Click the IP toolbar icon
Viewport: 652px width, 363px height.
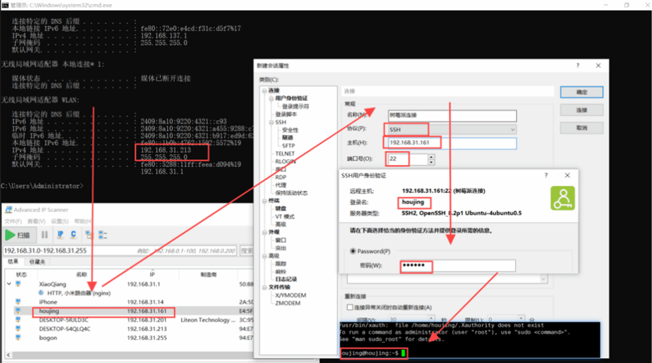60,235
